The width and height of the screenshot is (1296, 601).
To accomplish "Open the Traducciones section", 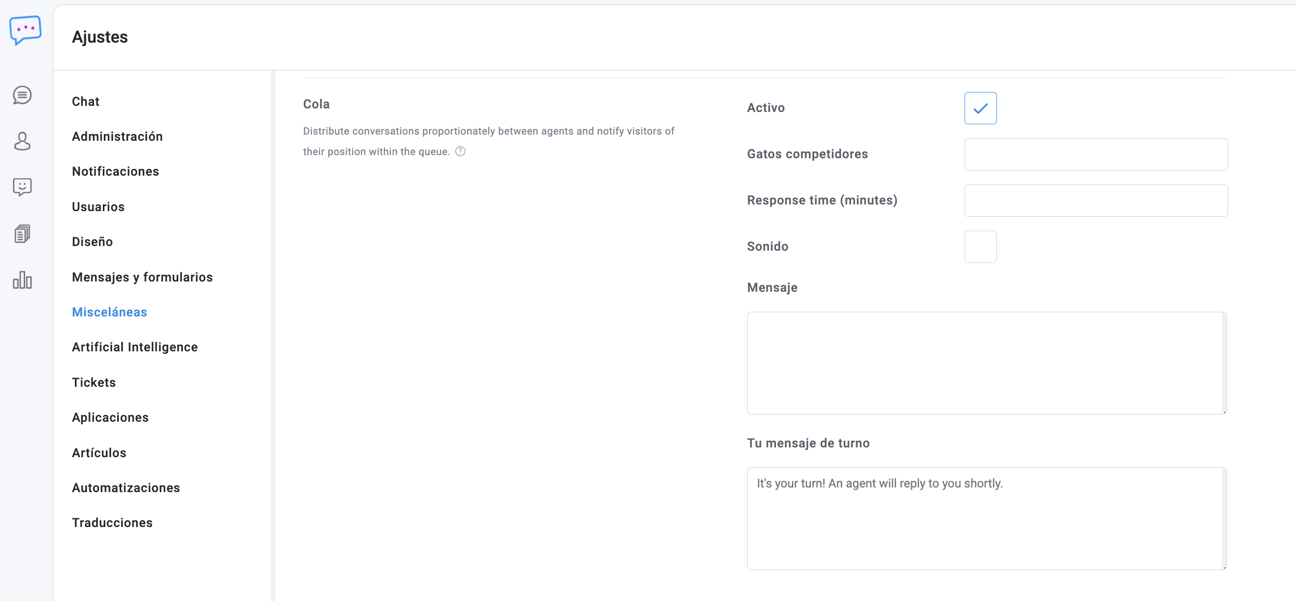I will pyautogui.click(x=112, y=523).
